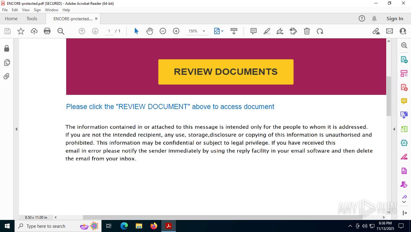Upload file to cloud icon
411x232 pixels.
[x=34, y=31]
